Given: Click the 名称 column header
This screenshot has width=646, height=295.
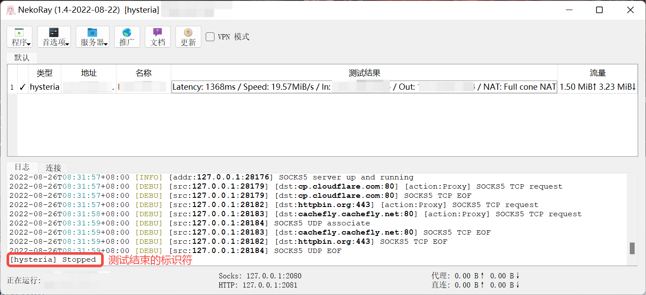Looking at the screenshot, I should (143, 73).
